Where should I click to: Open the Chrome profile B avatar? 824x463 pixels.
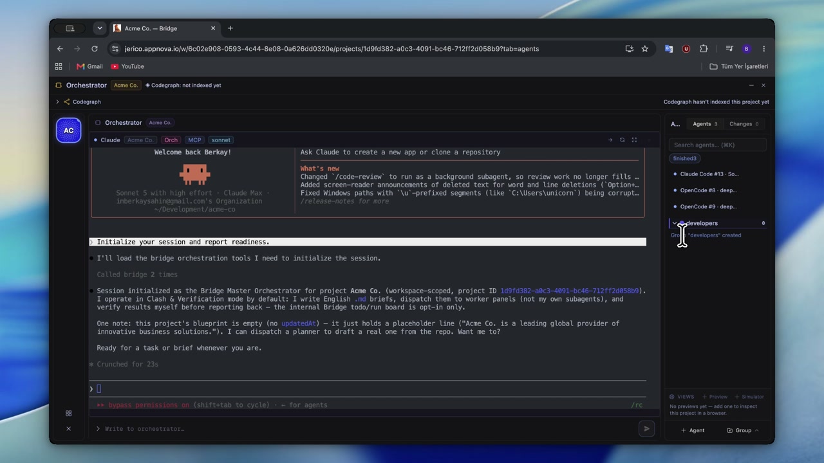[746, 48]
